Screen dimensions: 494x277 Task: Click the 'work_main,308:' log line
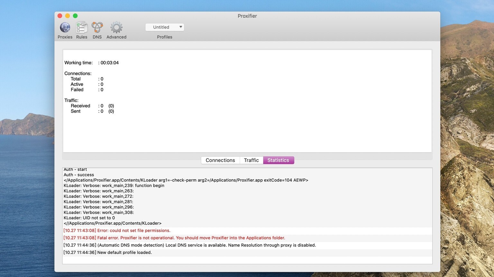pos(99,213)
